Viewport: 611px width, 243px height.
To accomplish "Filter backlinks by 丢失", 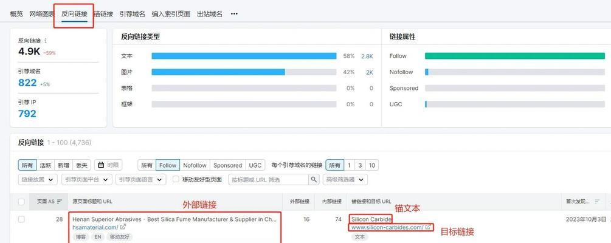I will [81, 165].
